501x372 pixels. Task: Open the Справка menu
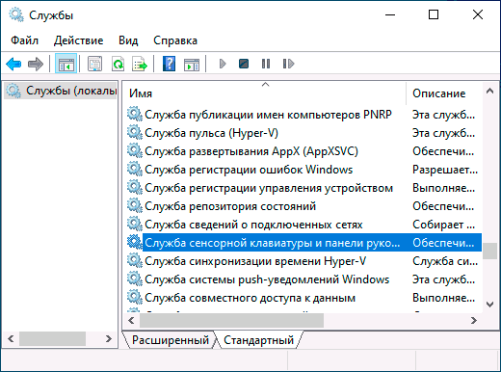175,40
